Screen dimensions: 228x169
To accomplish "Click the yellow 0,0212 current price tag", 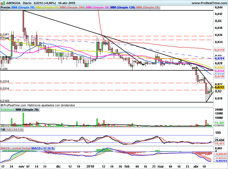I will click(x=220, y=87).
